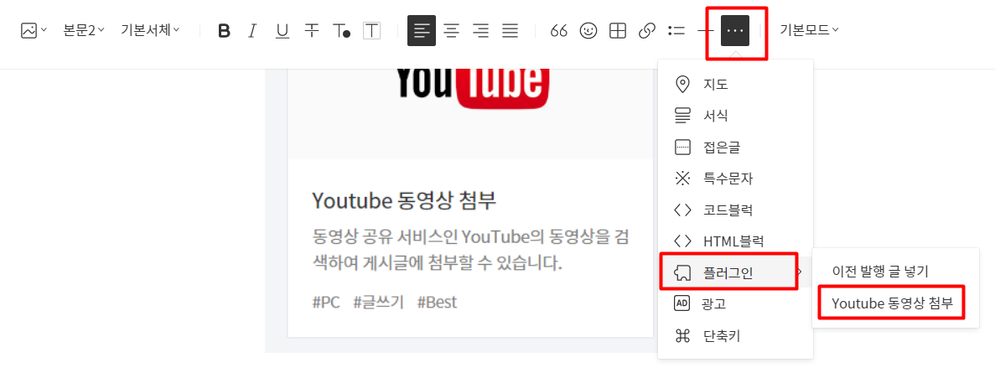The height and width of the screenshot is (373, 995).
Task: Select 단축키 from the more menu
Action: 735,335
